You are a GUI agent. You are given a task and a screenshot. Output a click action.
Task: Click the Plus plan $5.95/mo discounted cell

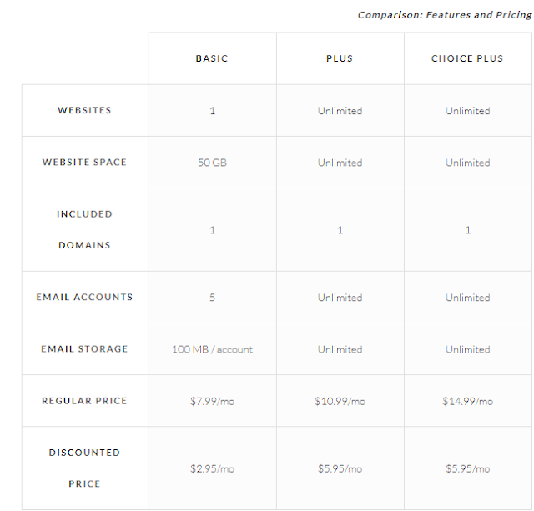coord(340,468)
